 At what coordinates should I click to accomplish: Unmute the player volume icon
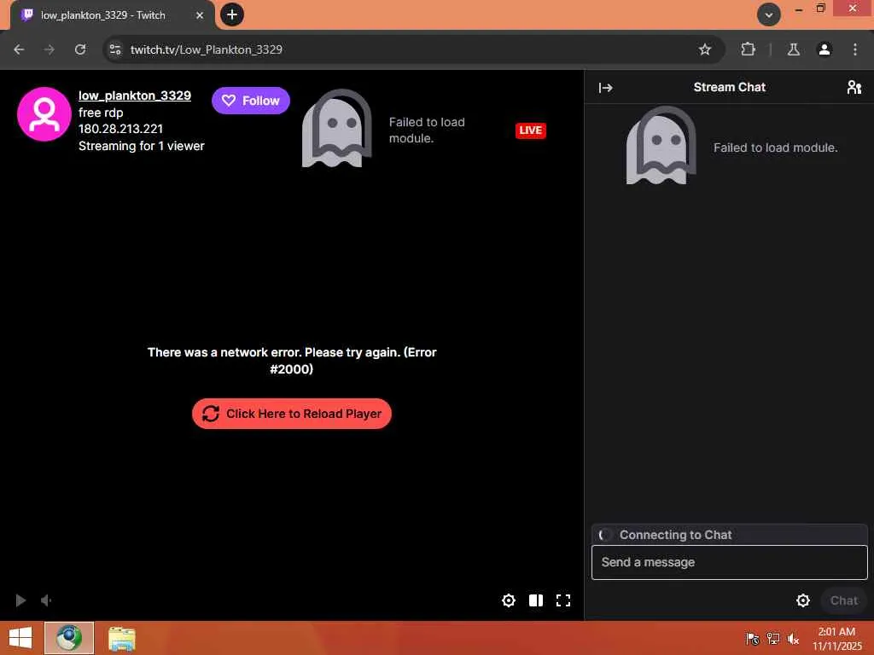46,600
